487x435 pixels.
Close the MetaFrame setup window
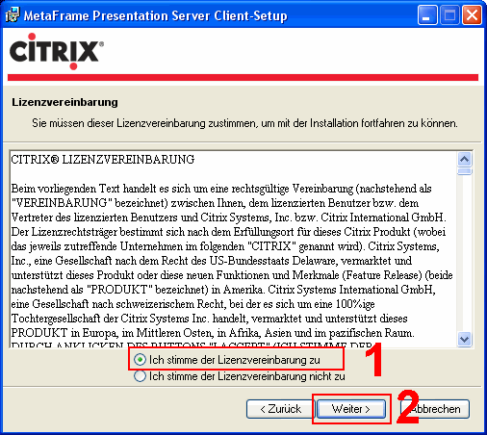pos(472,15)
